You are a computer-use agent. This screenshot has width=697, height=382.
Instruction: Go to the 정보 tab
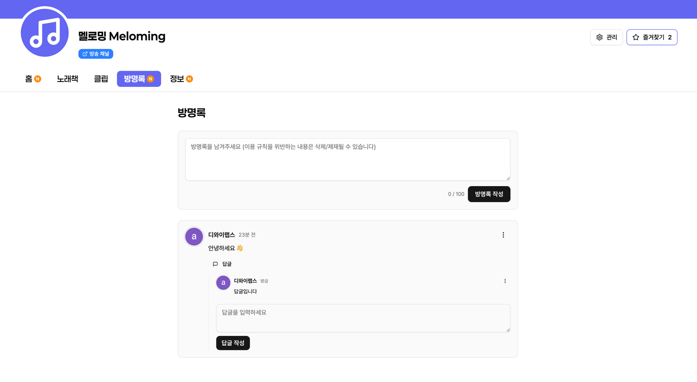tap(181, 79)
